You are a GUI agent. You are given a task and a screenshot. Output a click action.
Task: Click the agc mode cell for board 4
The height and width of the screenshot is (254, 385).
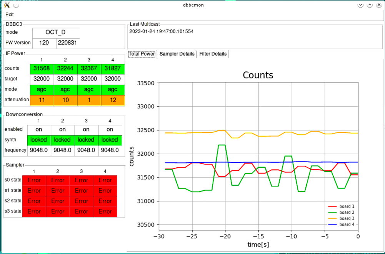113,90
